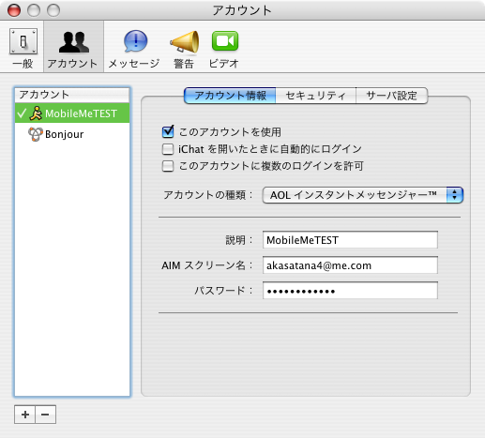The width and height of the screenshot is (485, 438).
Task: Remove the selected account with minus button
Action: coord(46,415)
